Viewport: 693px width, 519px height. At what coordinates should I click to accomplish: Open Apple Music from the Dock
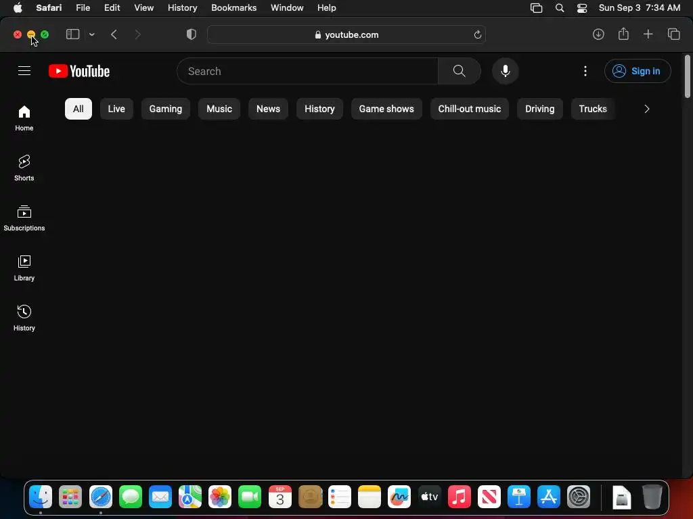(460, 497)
